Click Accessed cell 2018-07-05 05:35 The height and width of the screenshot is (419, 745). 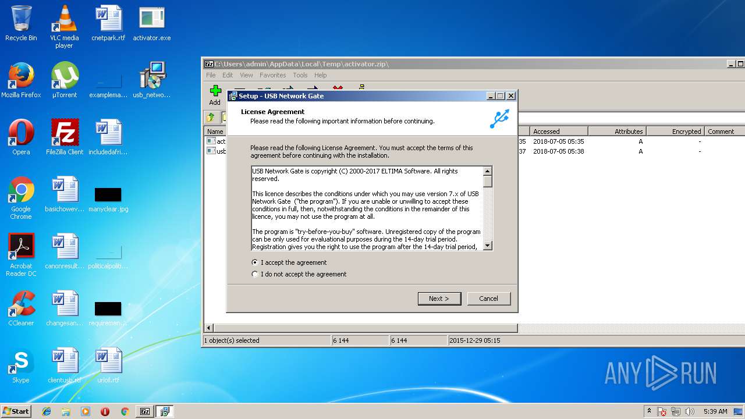coord(559,141)
